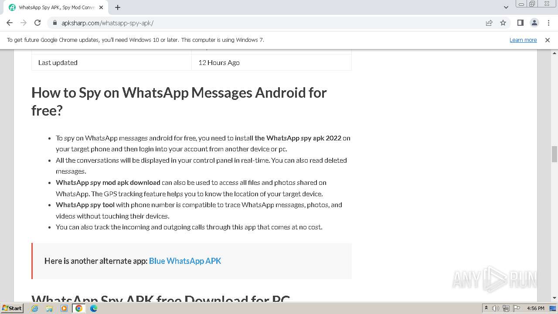Screen dimensions: 558x314
Task: Open Chrome three-dot menu
Action: tap(548, 23)
